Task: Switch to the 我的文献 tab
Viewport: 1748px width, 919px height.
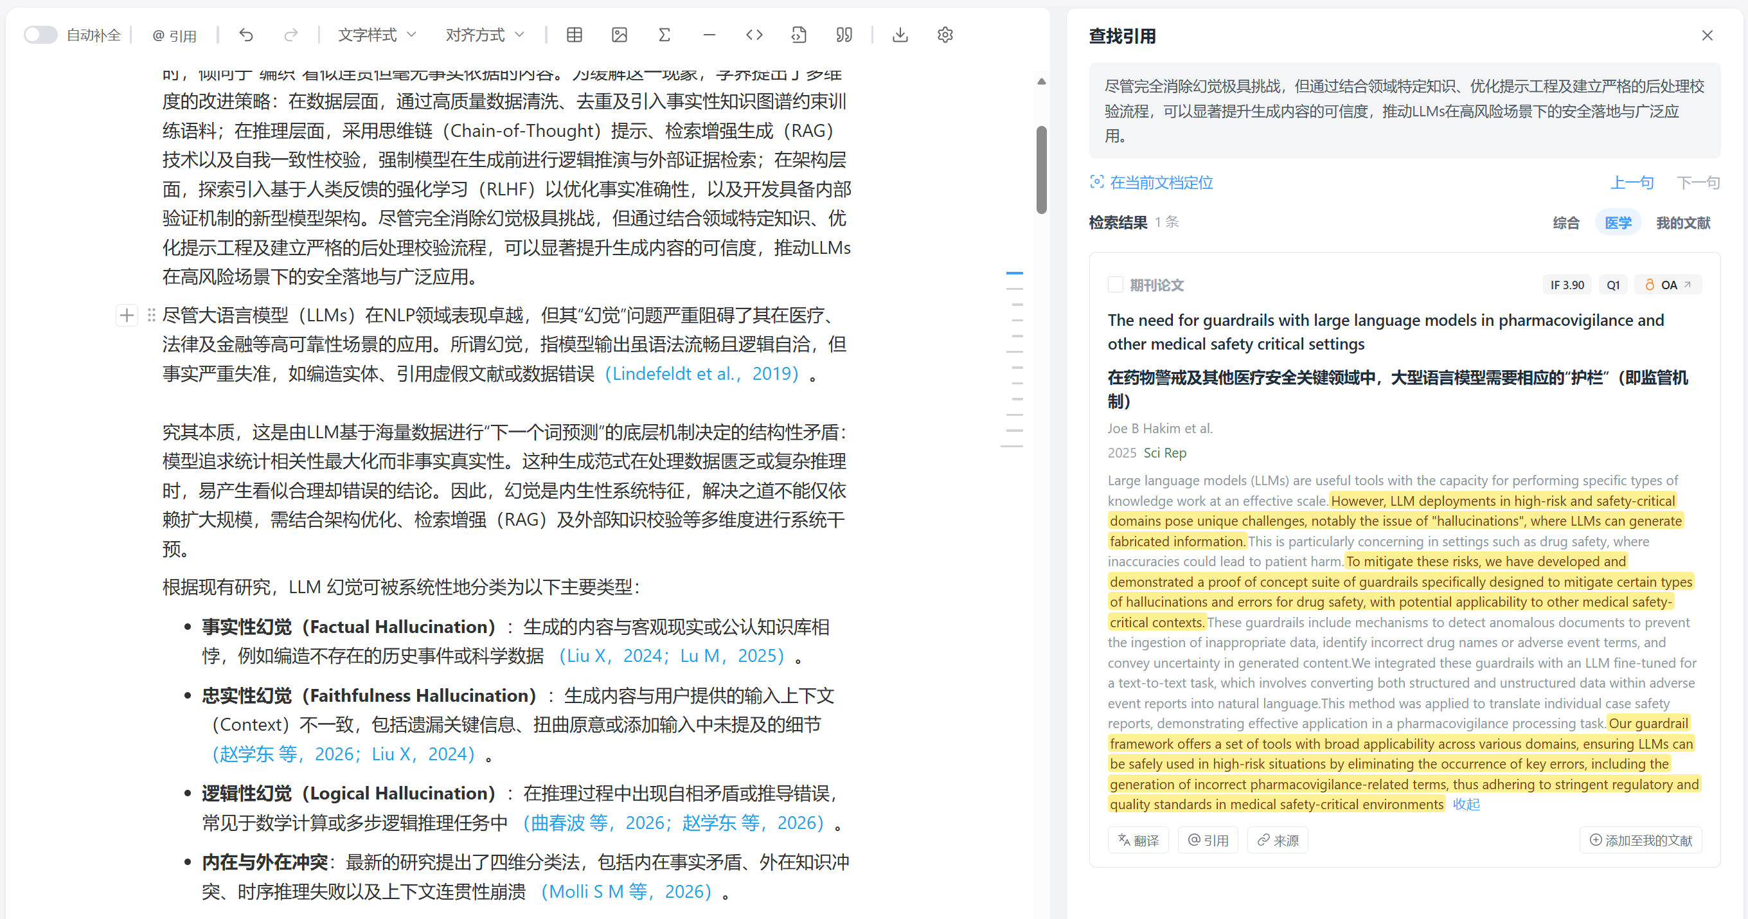Action: pos(1683,222)
